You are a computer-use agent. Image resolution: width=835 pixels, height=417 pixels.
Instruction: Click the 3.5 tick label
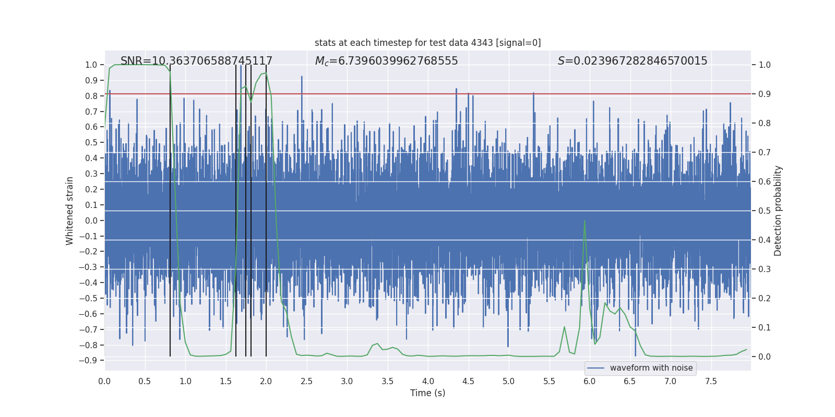click(387, 381)
